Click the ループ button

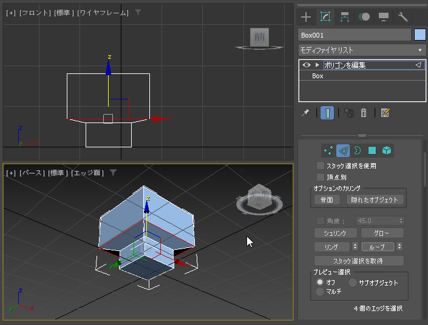click(378, 247)
